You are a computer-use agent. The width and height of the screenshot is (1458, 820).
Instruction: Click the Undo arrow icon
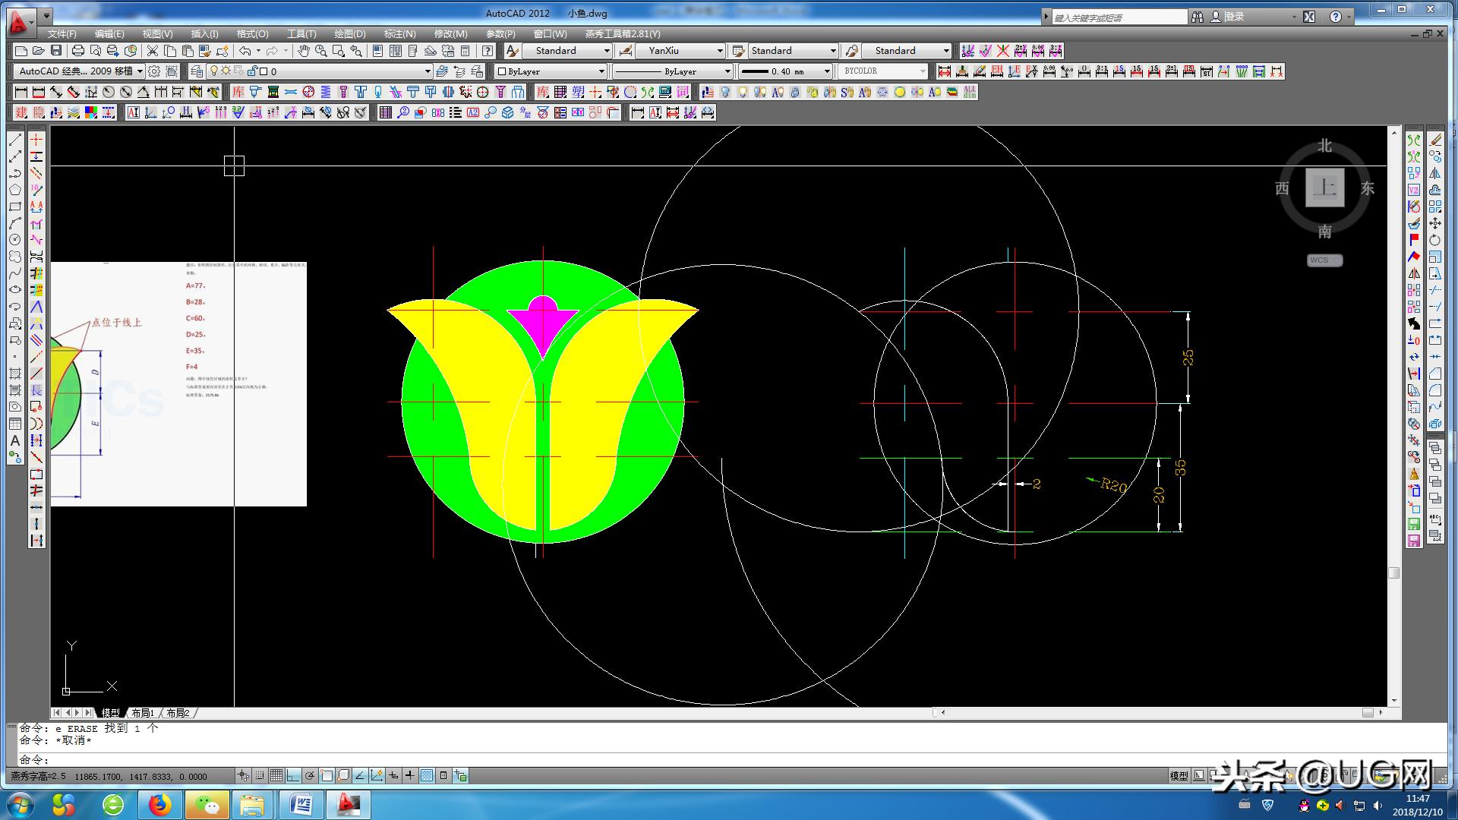tap(245, 51)
